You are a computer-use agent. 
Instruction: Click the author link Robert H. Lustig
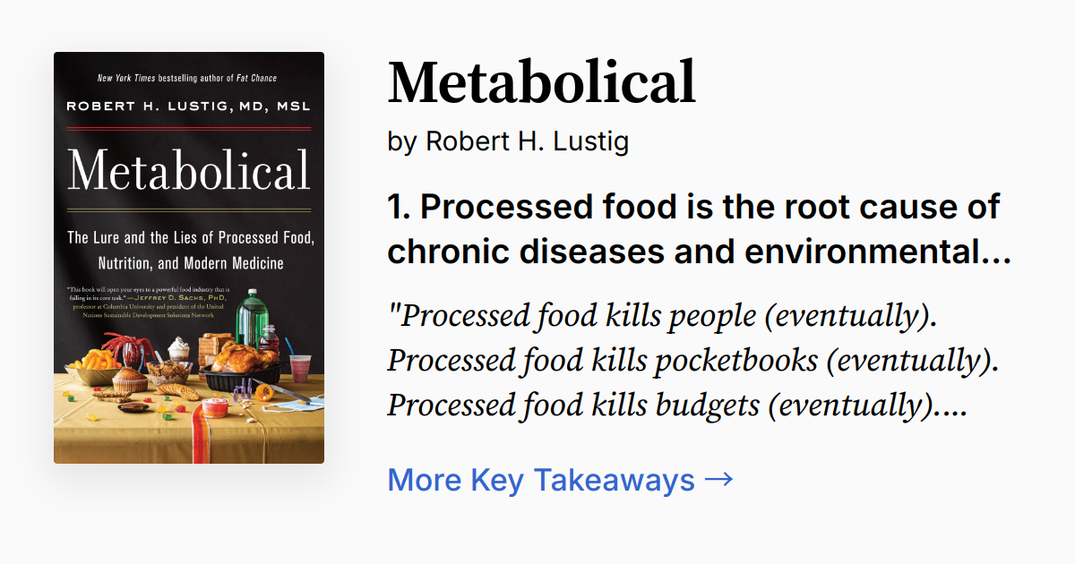click(527, 141)
